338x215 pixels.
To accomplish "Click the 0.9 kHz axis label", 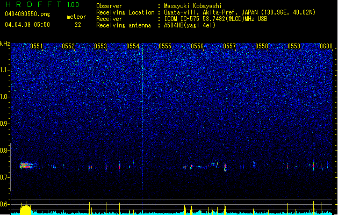I will pyautogui.click(x=4, y=124).
